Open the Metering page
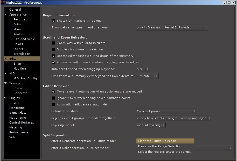 click(x=16, y=127)
